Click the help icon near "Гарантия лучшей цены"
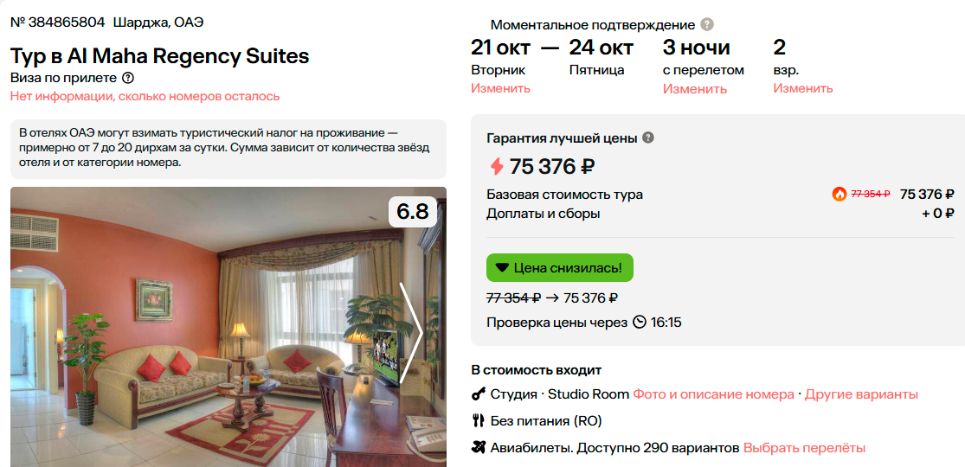 pos(648,138)
